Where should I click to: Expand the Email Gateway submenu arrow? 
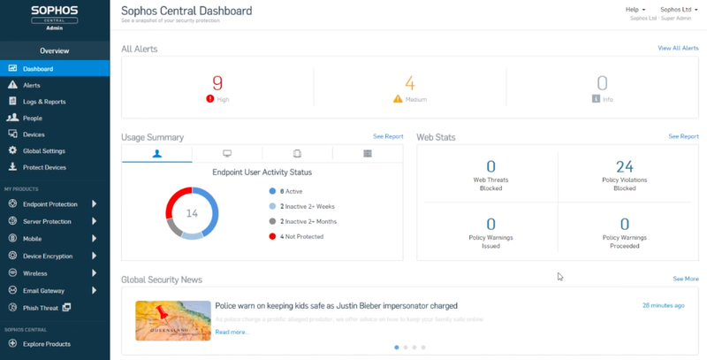point(95,290)
